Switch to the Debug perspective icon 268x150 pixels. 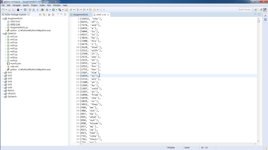tap(261, 10)
